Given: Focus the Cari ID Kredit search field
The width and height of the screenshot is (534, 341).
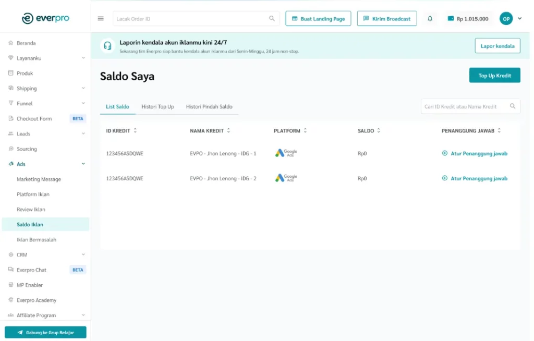Looking at the screenshot, I should 464,106.
